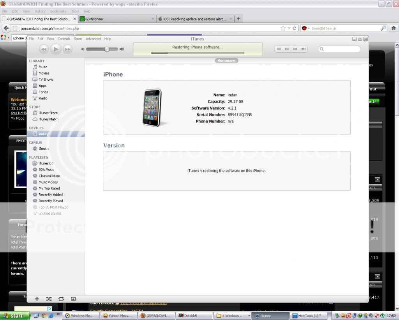Toggle repeat in iTunes bottom bar
Viewport: 399px width, 320px height.
(x=61, y=299)
